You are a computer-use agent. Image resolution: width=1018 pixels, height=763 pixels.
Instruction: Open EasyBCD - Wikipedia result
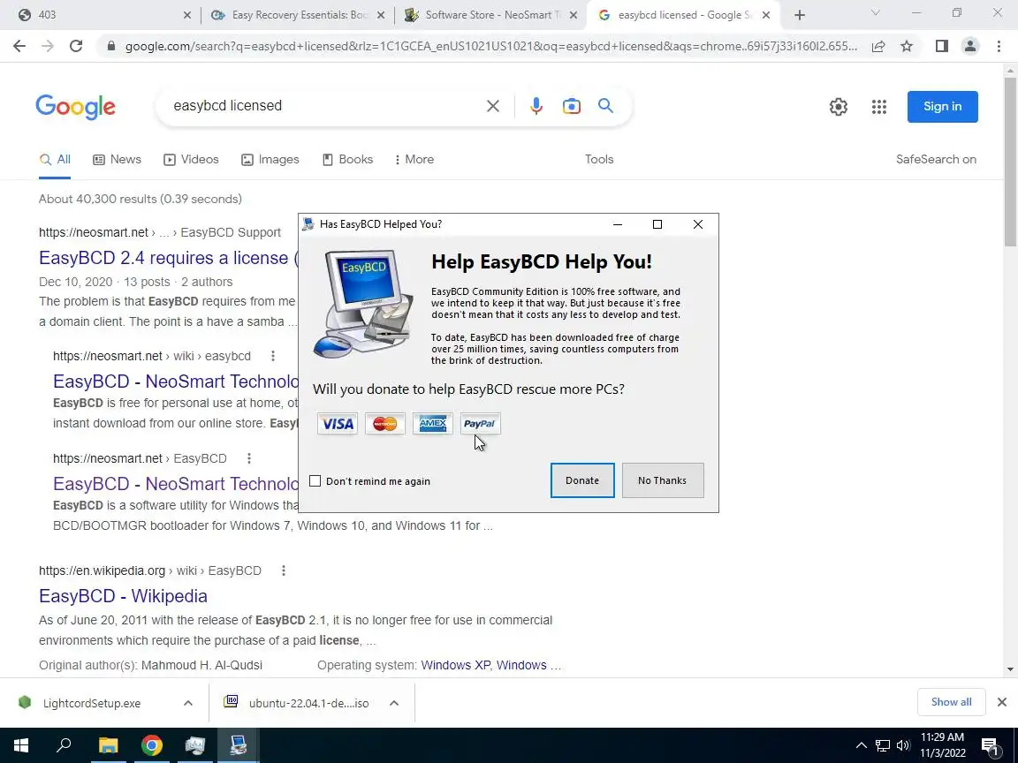(124, 596)
